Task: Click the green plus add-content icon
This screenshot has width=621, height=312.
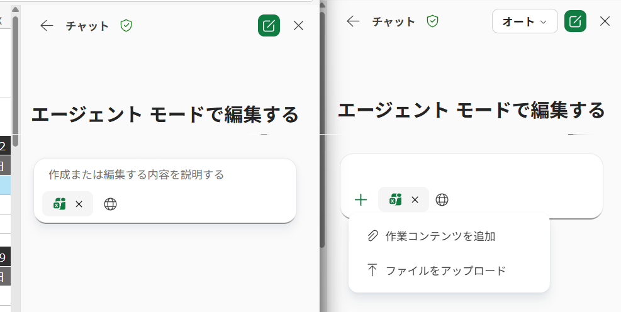Action: [361, 200]
